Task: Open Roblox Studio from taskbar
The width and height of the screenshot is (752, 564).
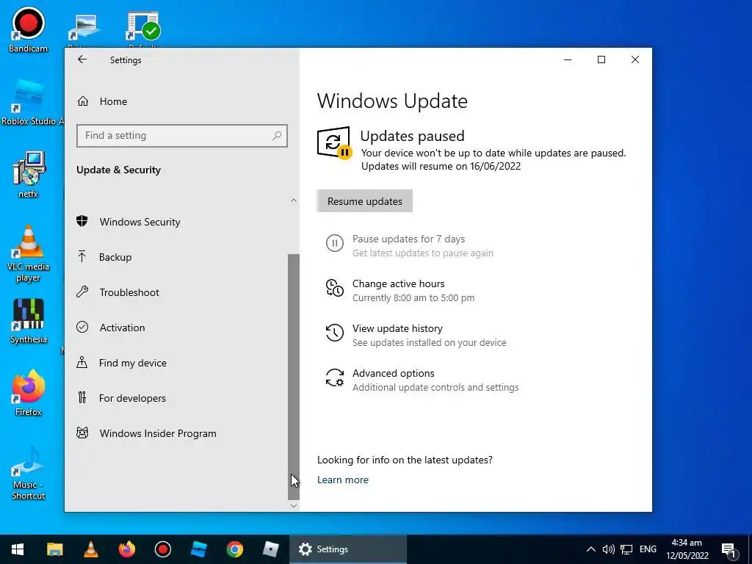Action: point(198,549)
